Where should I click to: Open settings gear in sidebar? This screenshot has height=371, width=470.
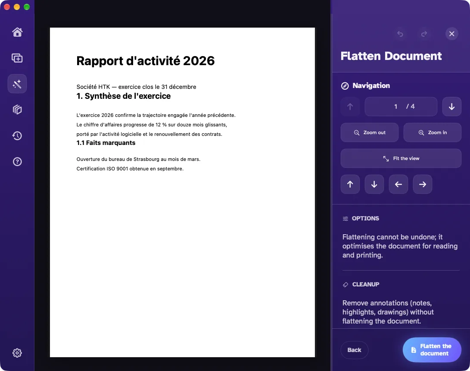click(x=17, y=353)
